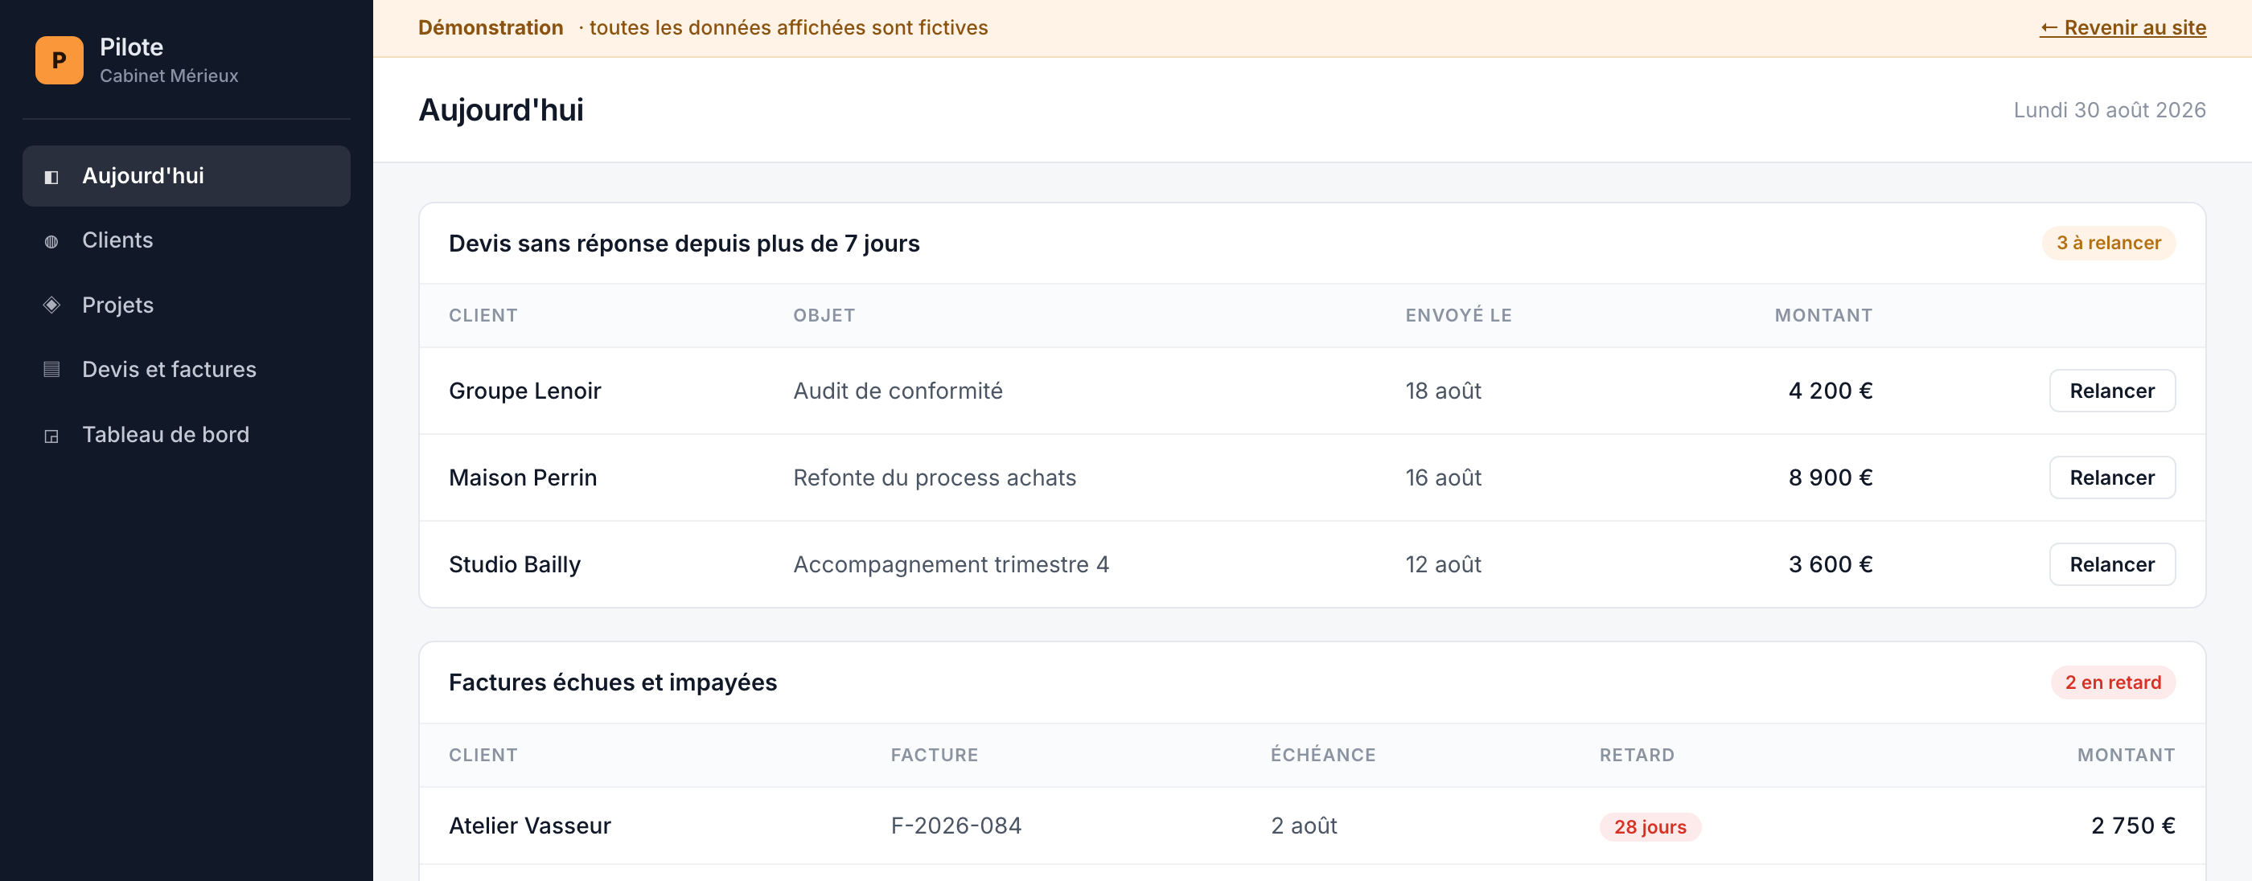The width and height of the screenshot is (2252, 881).
Task: Relancer the Studio Bailly quote
Action: point(2112,564)
